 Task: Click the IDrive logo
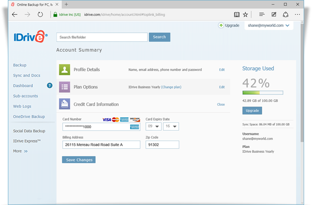coord(31,36)
